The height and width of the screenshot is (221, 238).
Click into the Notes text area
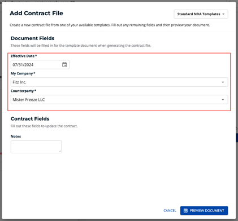36,147
